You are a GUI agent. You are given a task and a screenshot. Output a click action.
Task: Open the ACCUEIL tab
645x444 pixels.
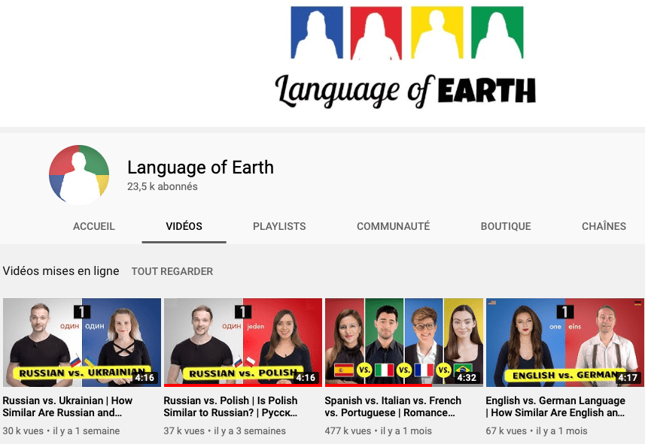(x=94, y=226)
